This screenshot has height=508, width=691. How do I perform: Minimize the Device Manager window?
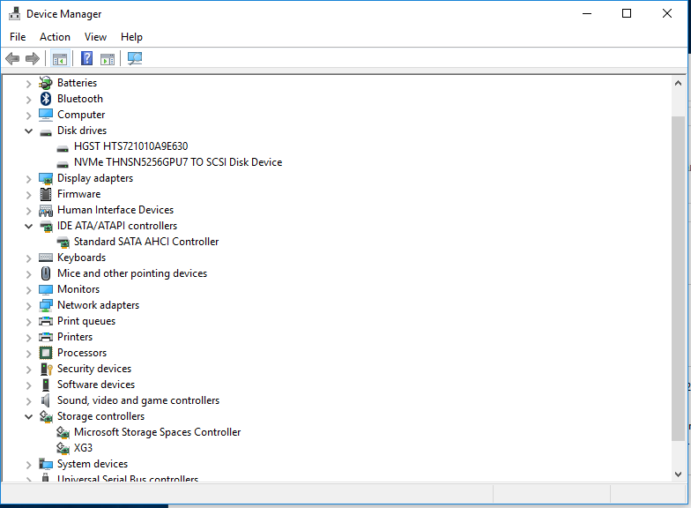pos(587,14)
